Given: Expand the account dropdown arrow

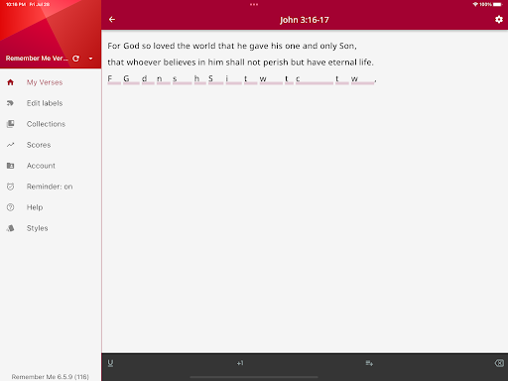Looking at the screenshot, I should [90, 59].
